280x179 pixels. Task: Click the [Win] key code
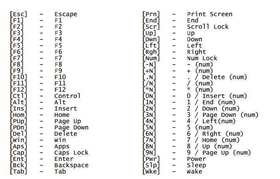click(x=18, y=140)
